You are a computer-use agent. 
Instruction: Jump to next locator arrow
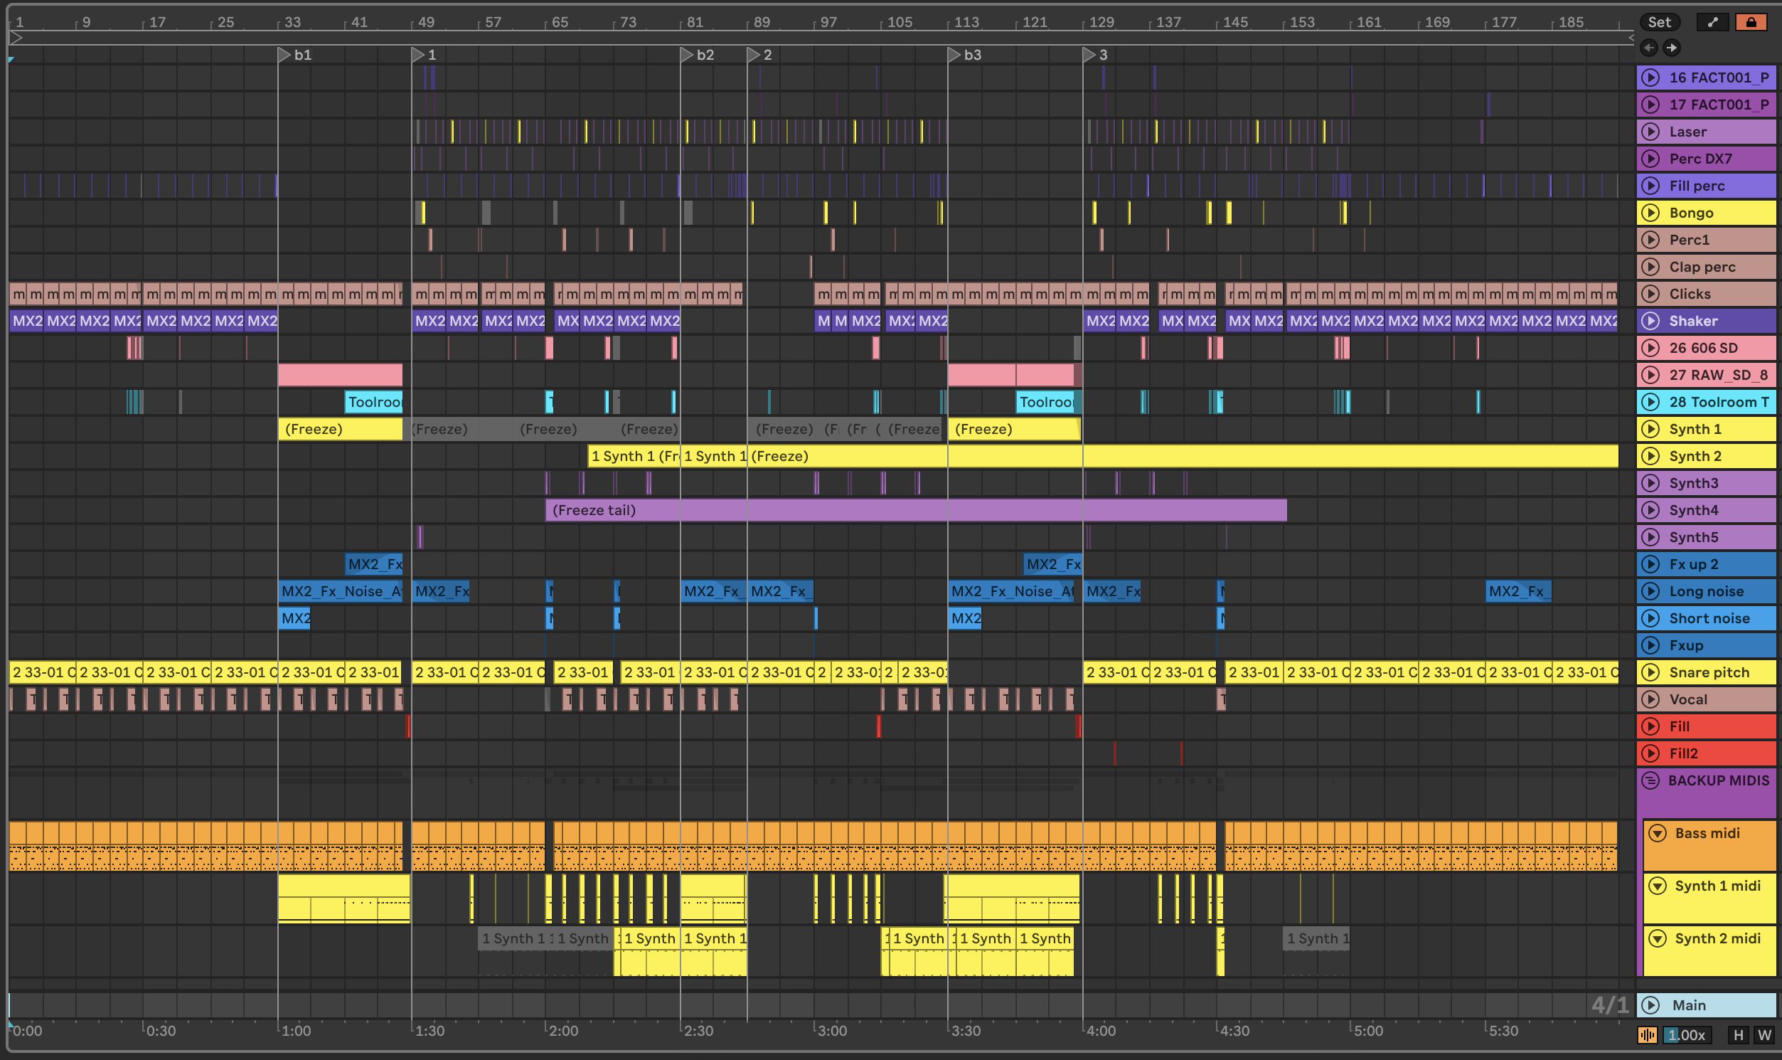[1671, 48]
